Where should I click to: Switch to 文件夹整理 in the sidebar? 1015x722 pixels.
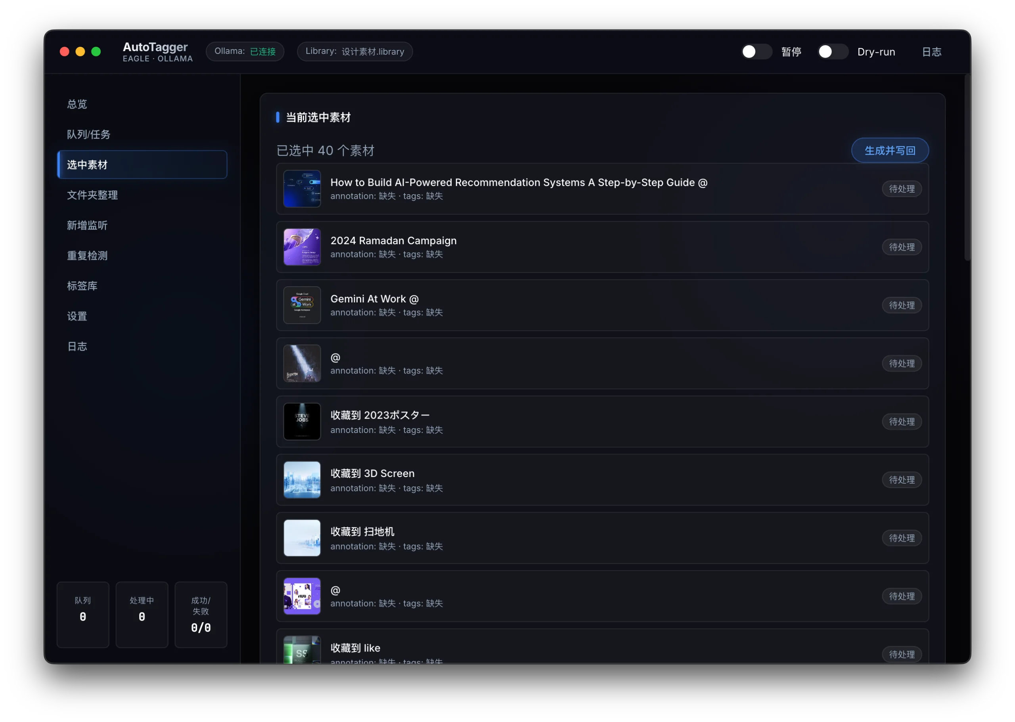click(92, 195)
